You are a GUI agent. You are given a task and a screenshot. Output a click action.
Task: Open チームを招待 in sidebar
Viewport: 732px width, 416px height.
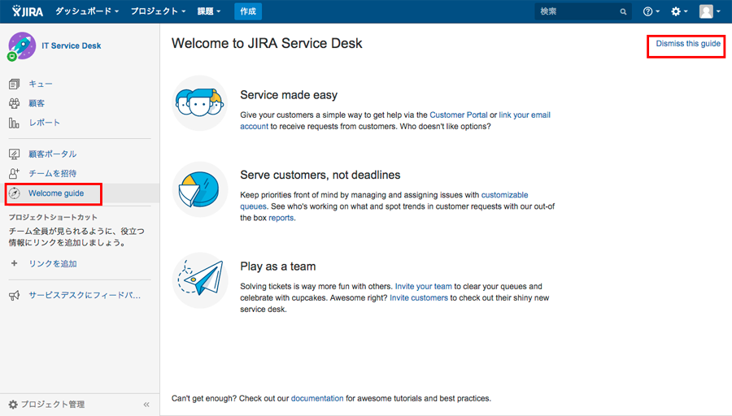click(x=52, y=174)
